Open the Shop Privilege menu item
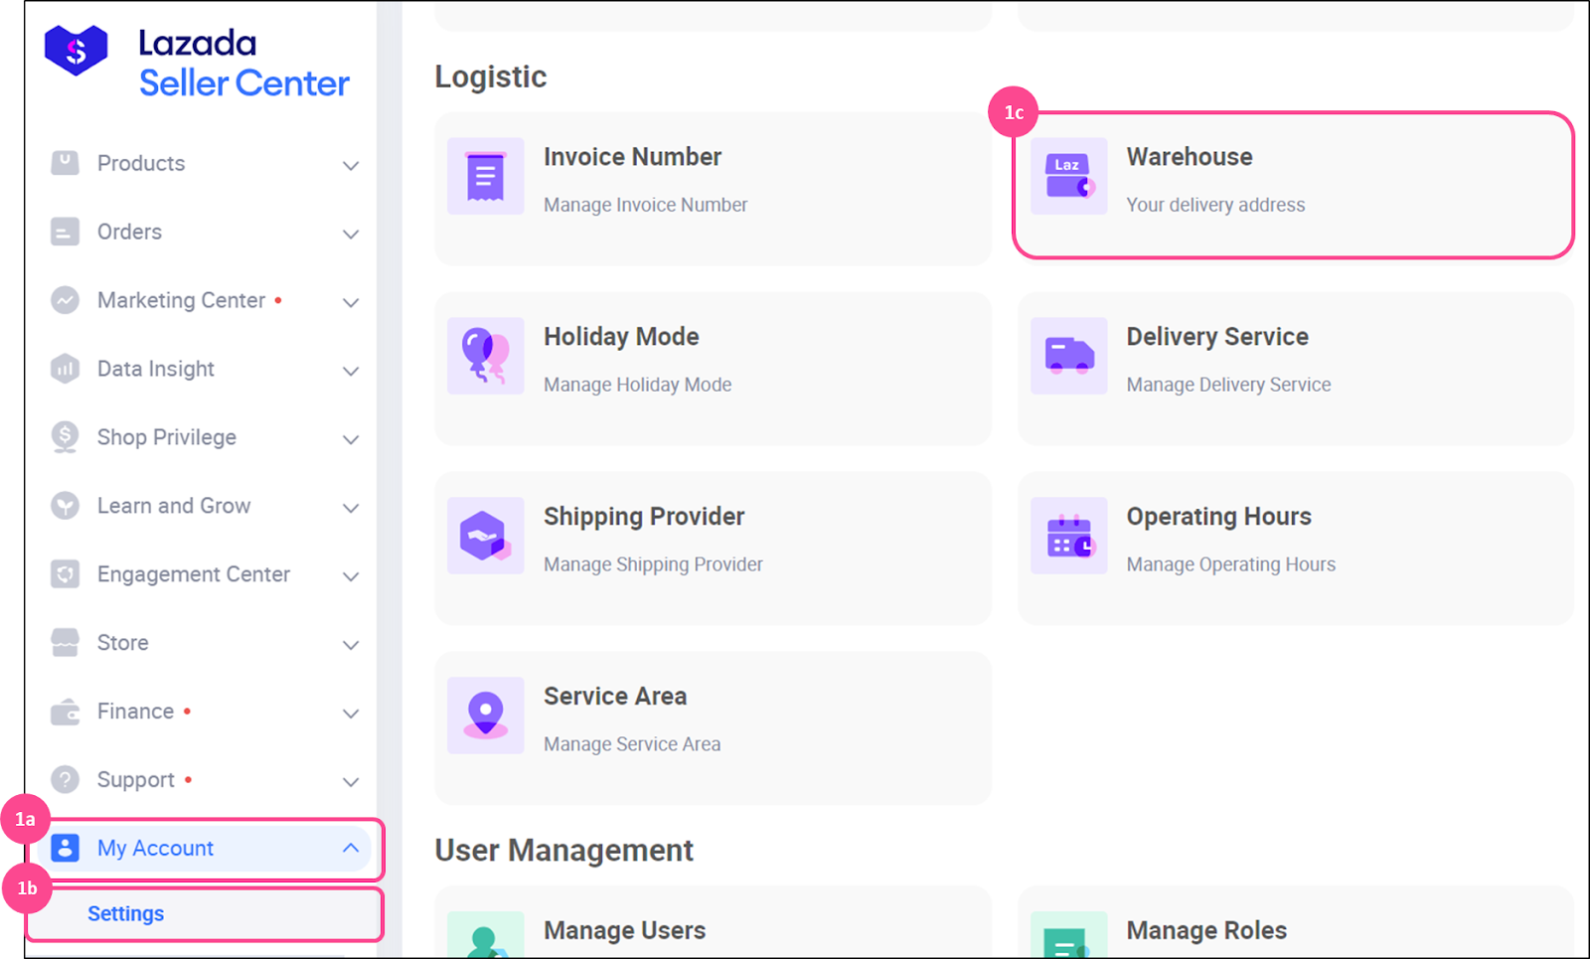1590x959 pixels. pos(167,437)
